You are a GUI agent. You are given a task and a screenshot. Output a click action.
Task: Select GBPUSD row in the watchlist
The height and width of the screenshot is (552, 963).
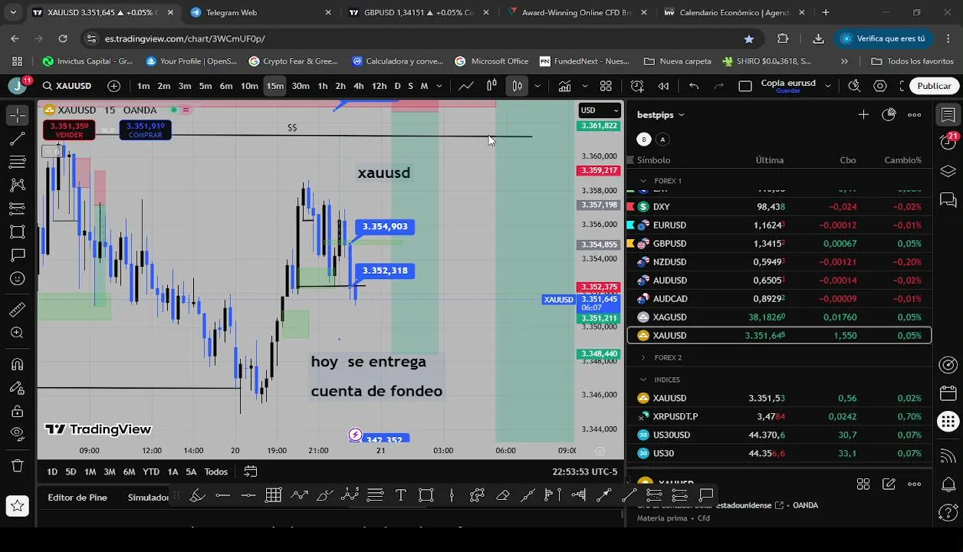point(779,244)
